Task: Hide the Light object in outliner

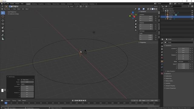Action: (x=192, y=19)
